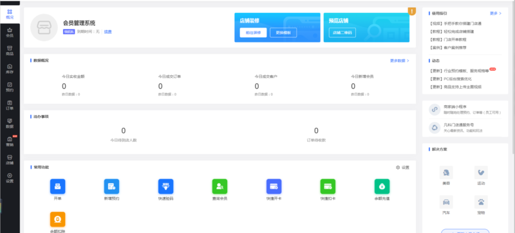This screenshot has width=515, height=233.
Task: Select the 宠物 pets solution
Action: 481,205
